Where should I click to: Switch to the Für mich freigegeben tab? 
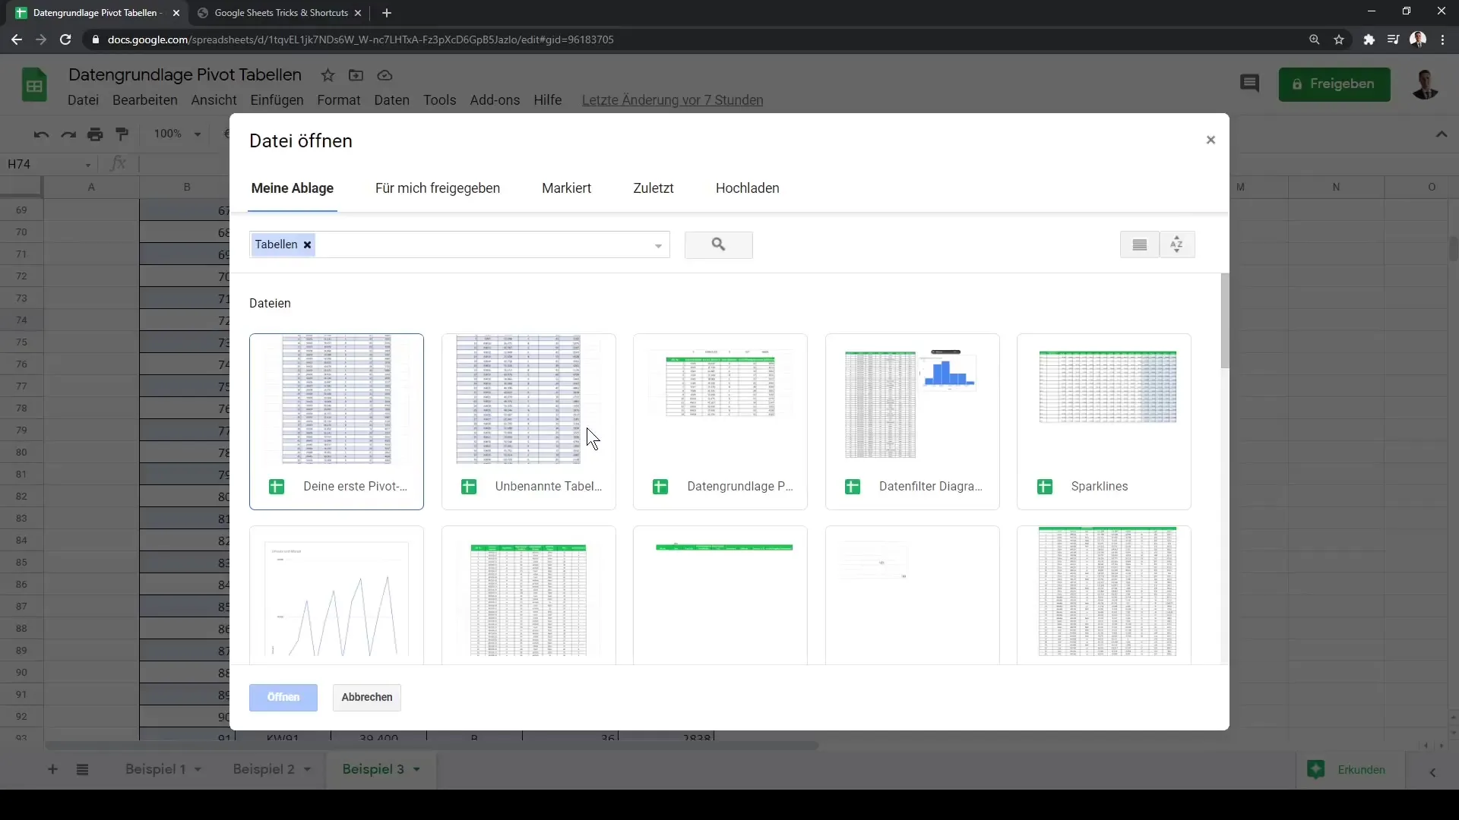click(438, 188)
